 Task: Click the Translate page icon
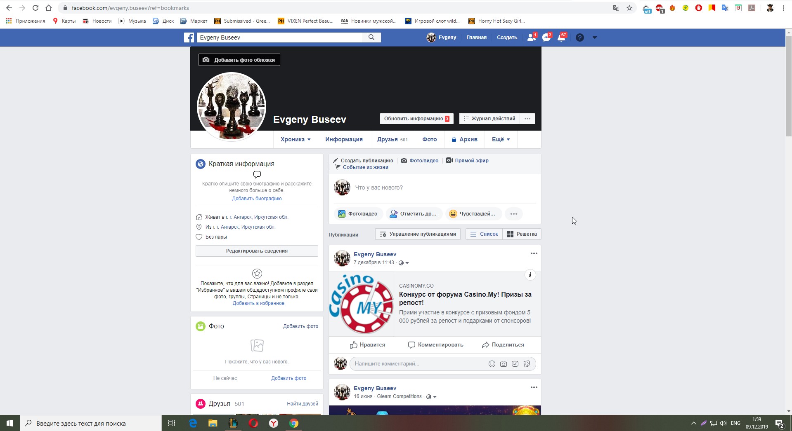tap(616, 8)
